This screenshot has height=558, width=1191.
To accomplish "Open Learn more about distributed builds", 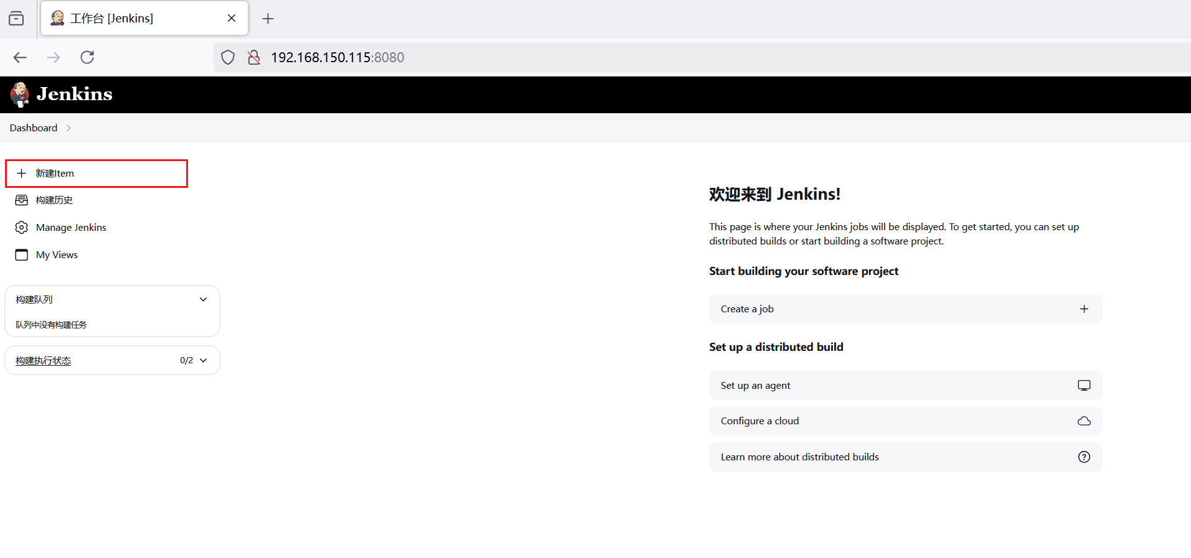I will coord(905,457).
